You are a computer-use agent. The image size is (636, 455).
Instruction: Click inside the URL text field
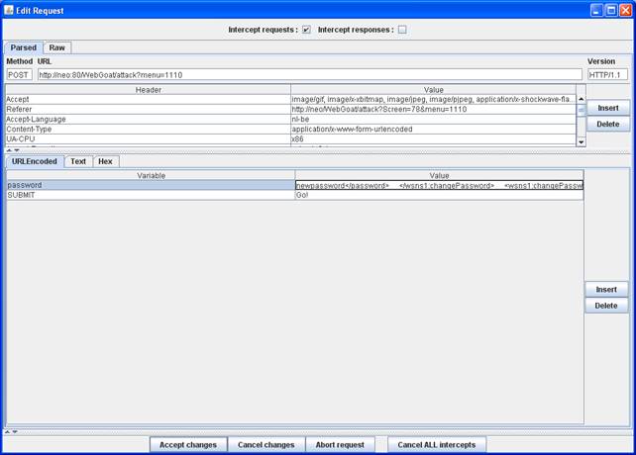(309, 74)
